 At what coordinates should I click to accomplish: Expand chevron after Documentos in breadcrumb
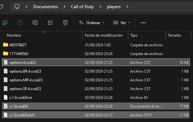point(64,7)
